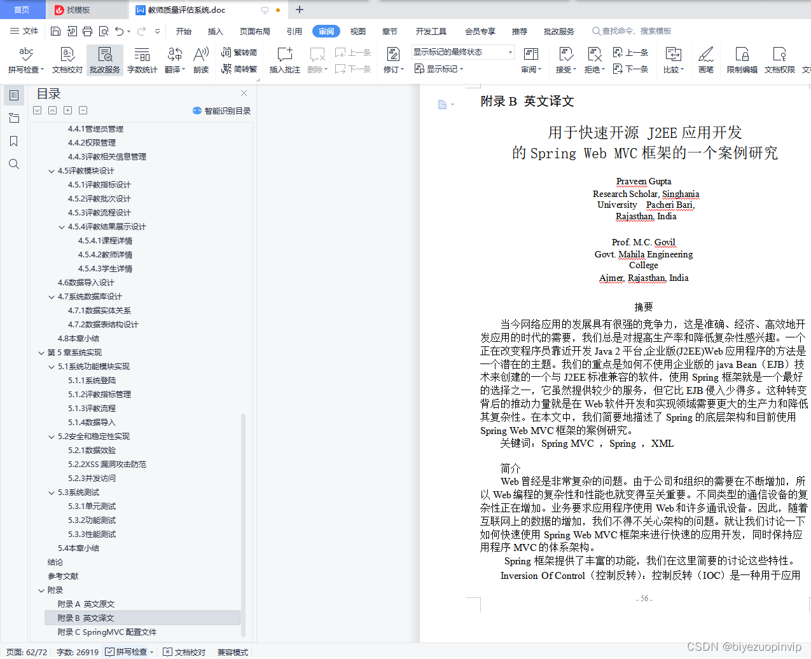
Task: Switch to the 引用 ribbon tab
Action: coord(294,31)
